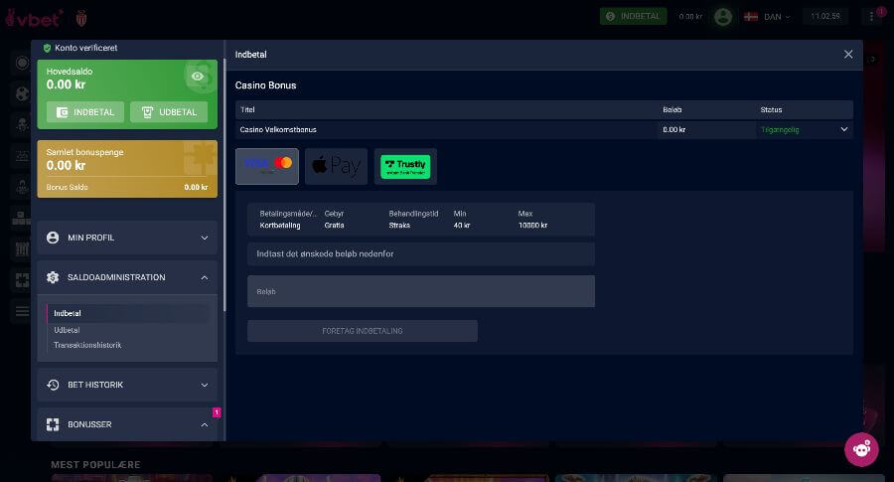
Task: Toggle main balance visibility eye icon
Action: coord(198,77)
